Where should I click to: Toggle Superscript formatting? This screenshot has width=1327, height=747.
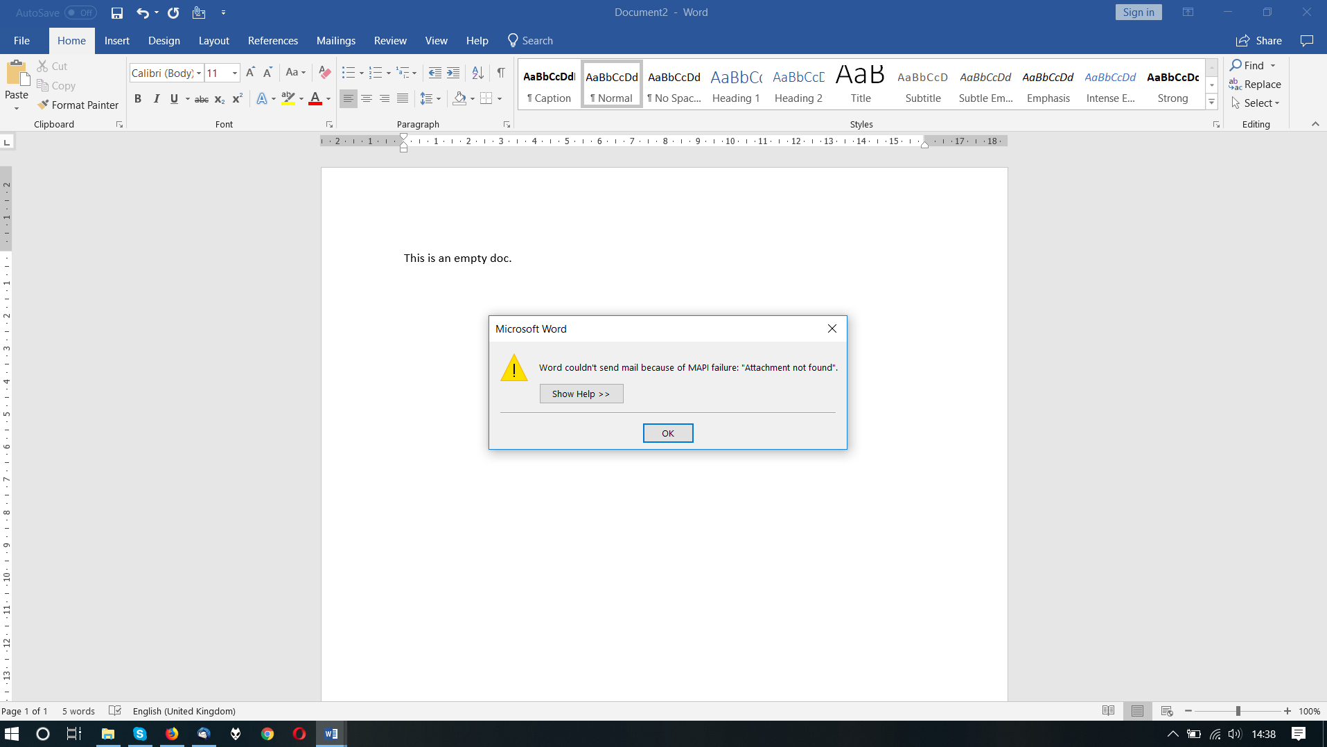[237, 98]
